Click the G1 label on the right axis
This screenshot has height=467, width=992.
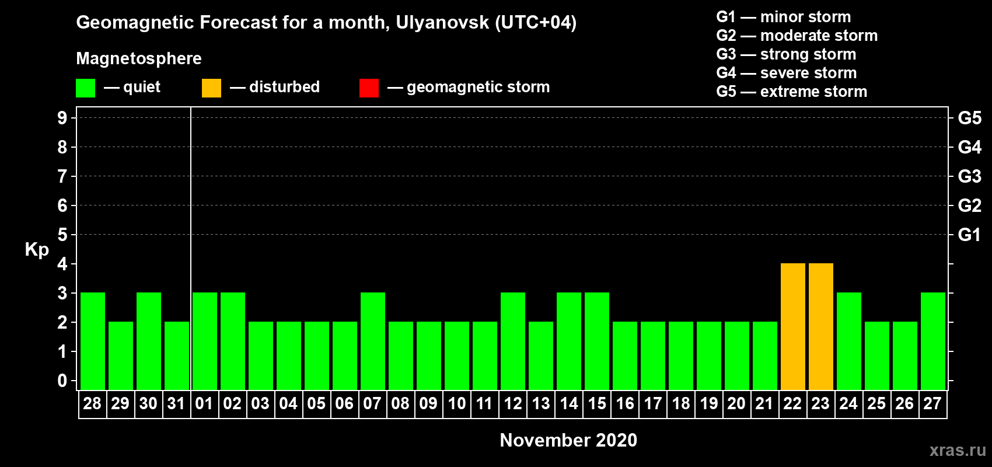click(970, 235)
